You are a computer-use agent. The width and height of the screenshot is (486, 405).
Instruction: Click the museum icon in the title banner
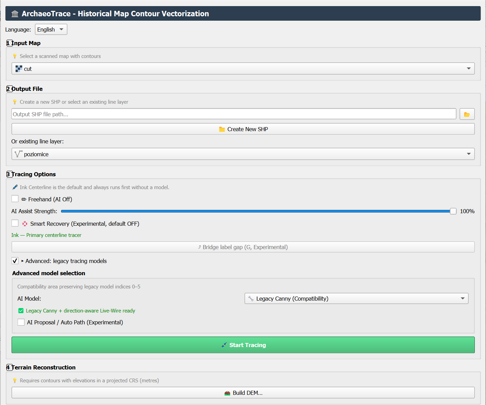pyautogui.click(x=15, y=14)
